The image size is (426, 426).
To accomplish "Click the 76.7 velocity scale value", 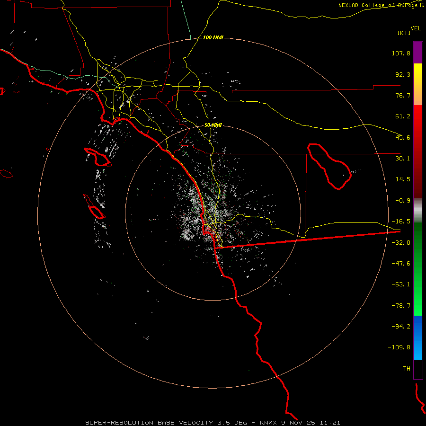I will click(x=403, y=95).
